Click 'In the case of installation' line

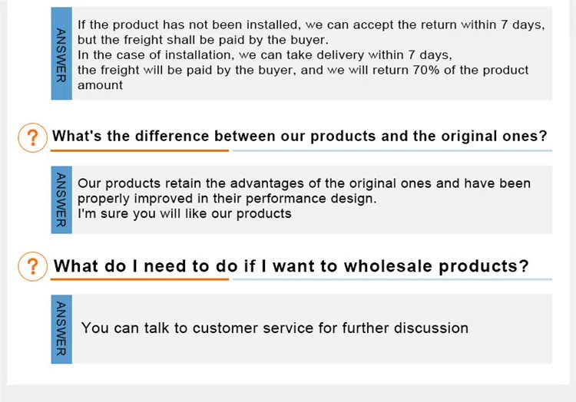(x=264, y=54)
